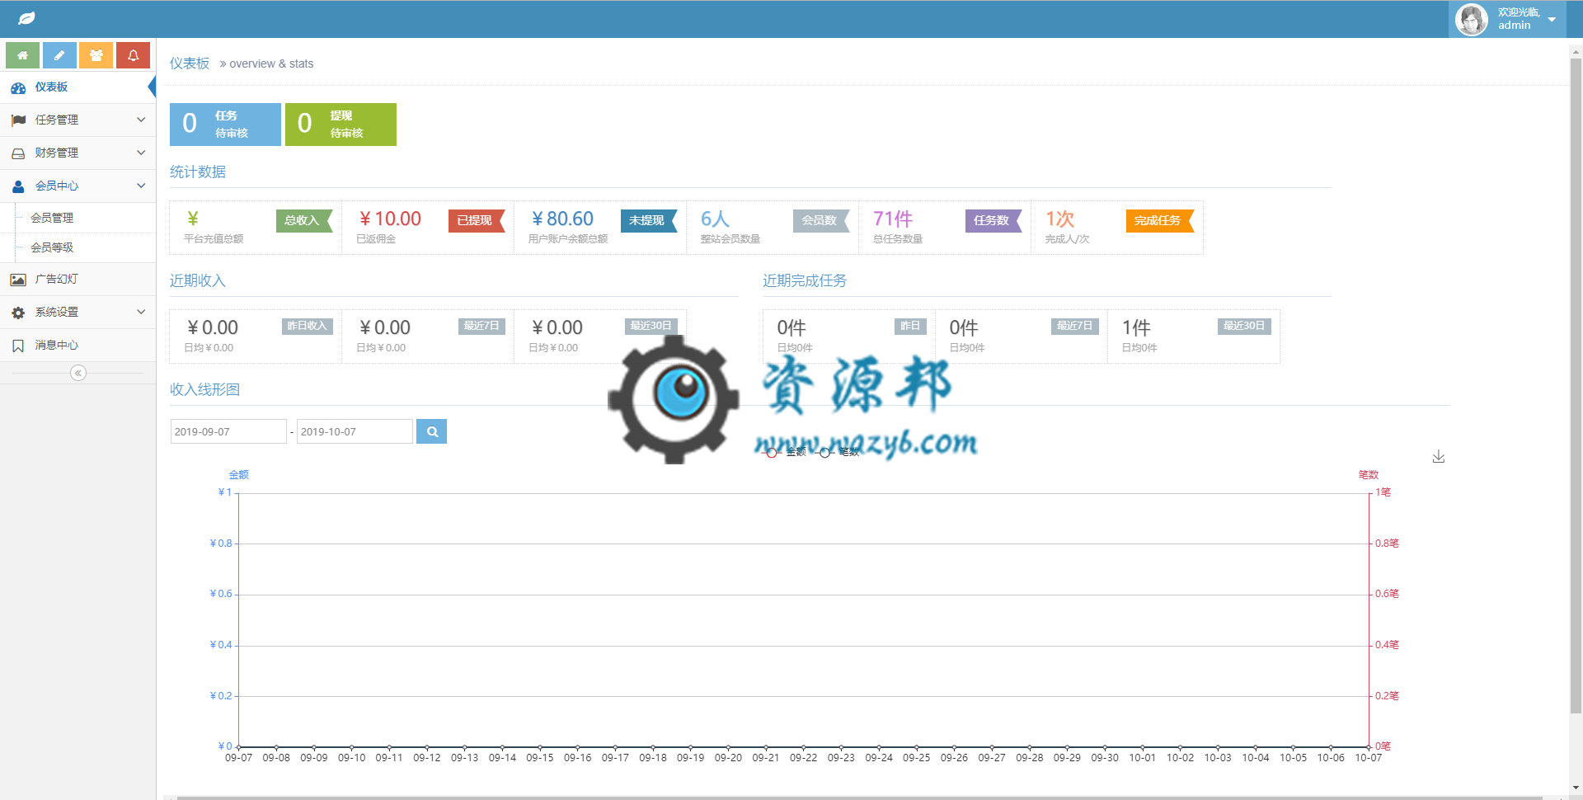Click the 10-07 chart data point
Screen dimensions: 1583x800
(1369, 747)
